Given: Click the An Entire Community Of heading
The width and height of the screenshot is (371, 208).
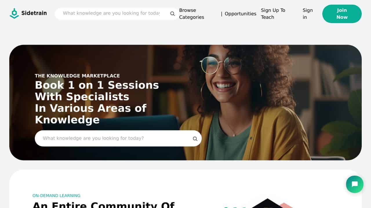Looking at the screenshot, I should [x=103, y=205].
